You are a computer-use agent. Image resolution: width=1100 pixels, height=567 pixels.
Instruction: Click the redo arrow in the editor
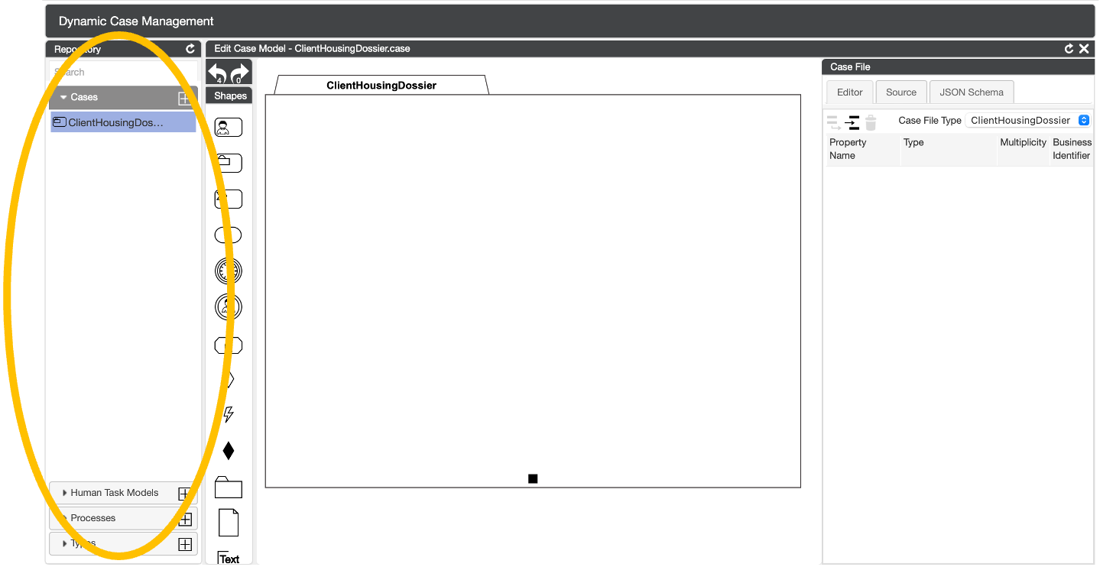pyautogui.click(x=240, y=73)
